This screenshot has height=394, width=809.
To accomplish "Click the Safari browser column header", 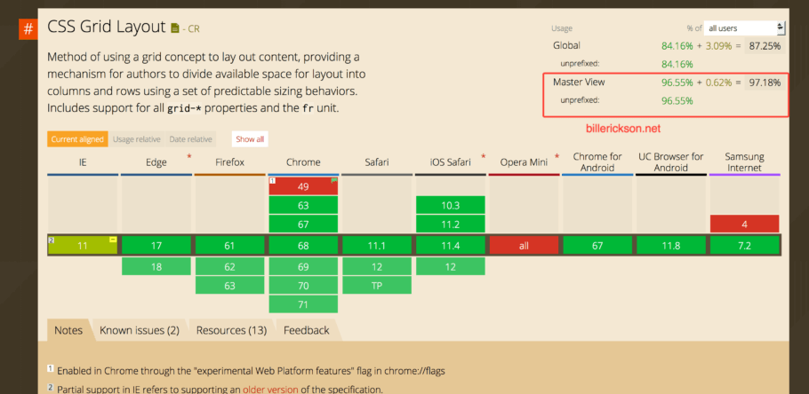I will pyautogui.click(x=377, y=162).
